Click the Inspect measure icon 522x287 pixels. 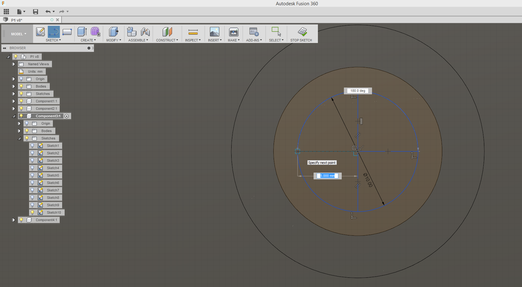[x=193, y=32]
